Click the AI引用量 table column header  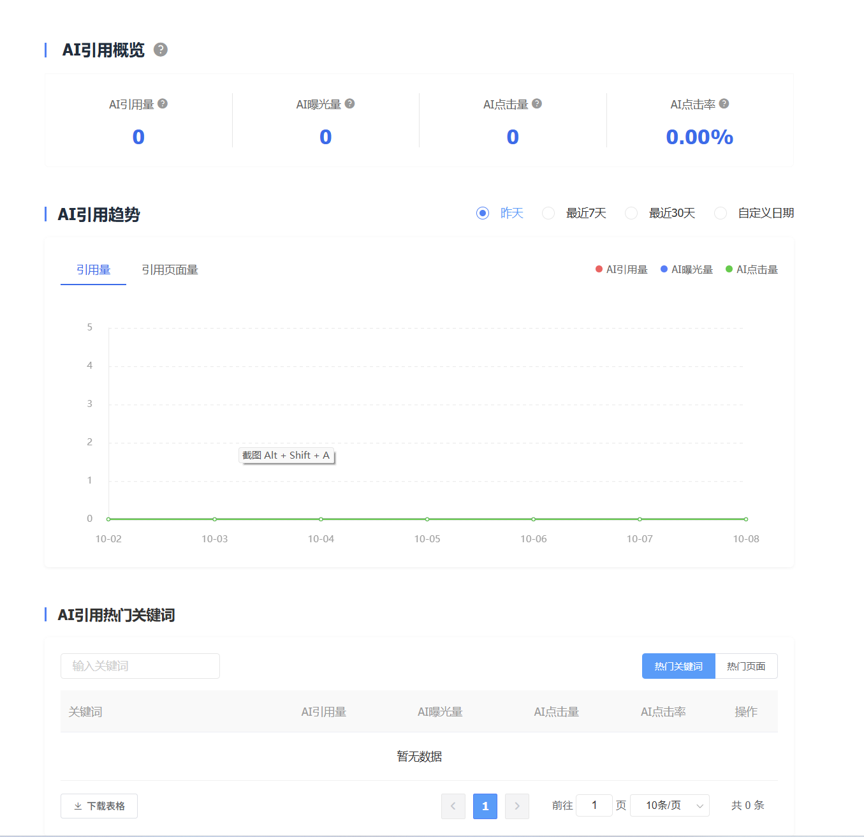324,712
